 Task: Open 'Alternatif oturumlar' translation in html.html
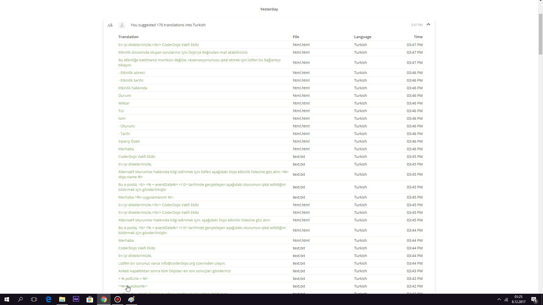point(194,220)
